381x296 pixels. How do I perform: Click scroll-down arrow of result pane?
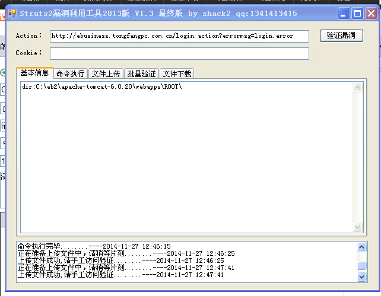point(357,227)
